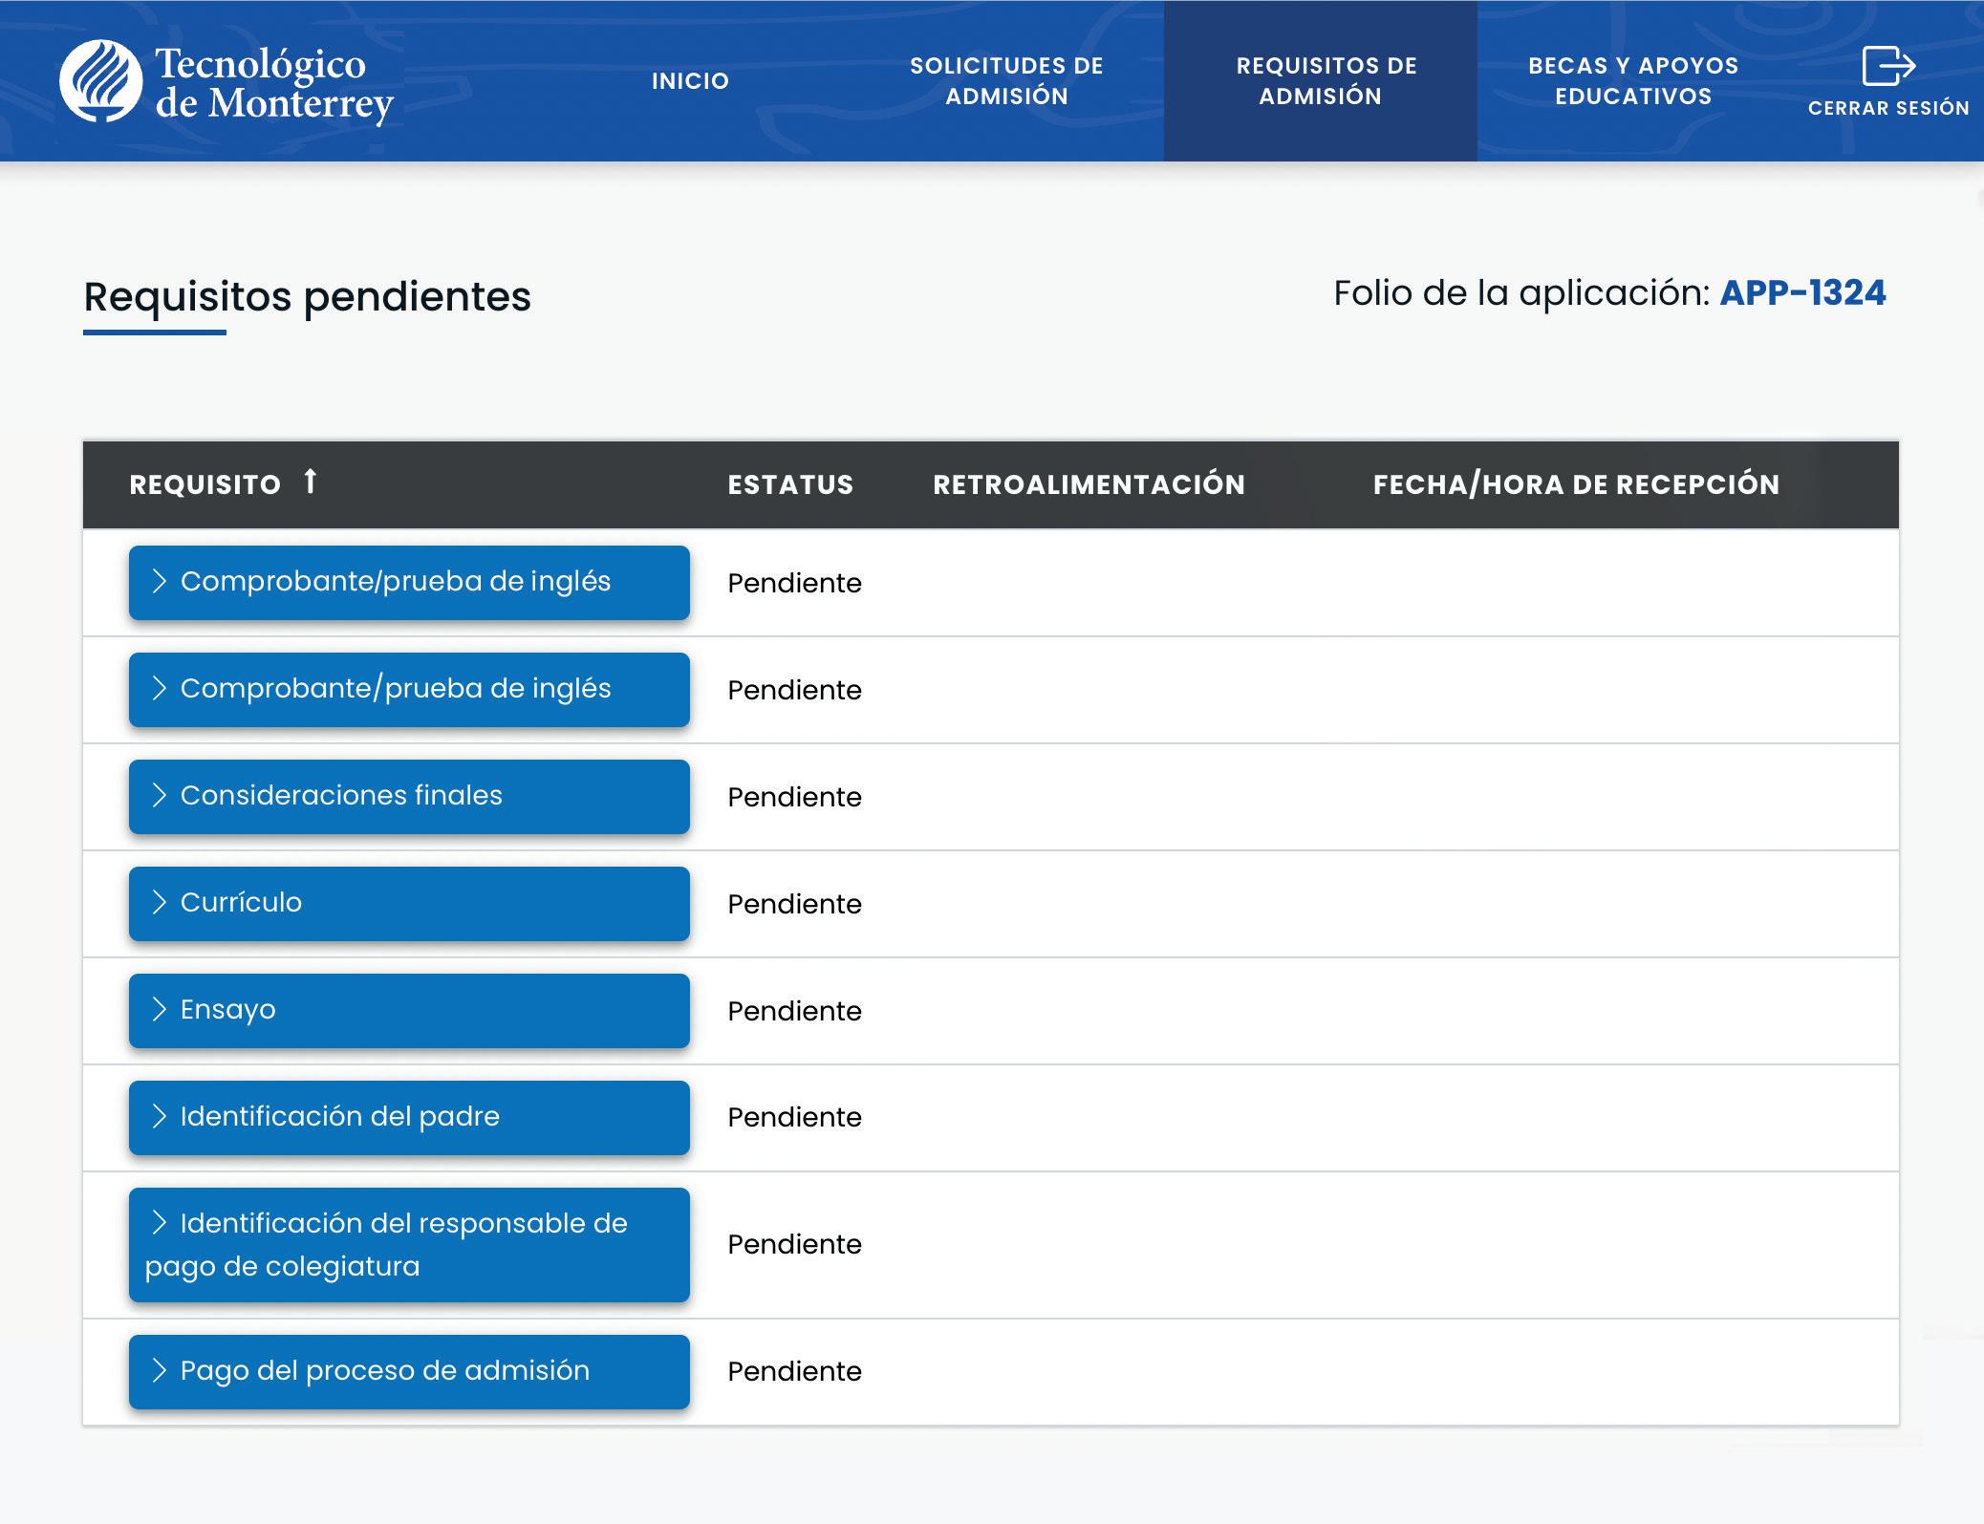The image size is (1984, 1524).
Task: Expand Identificación del responsable de pago row
Action: coord(409,1244)
